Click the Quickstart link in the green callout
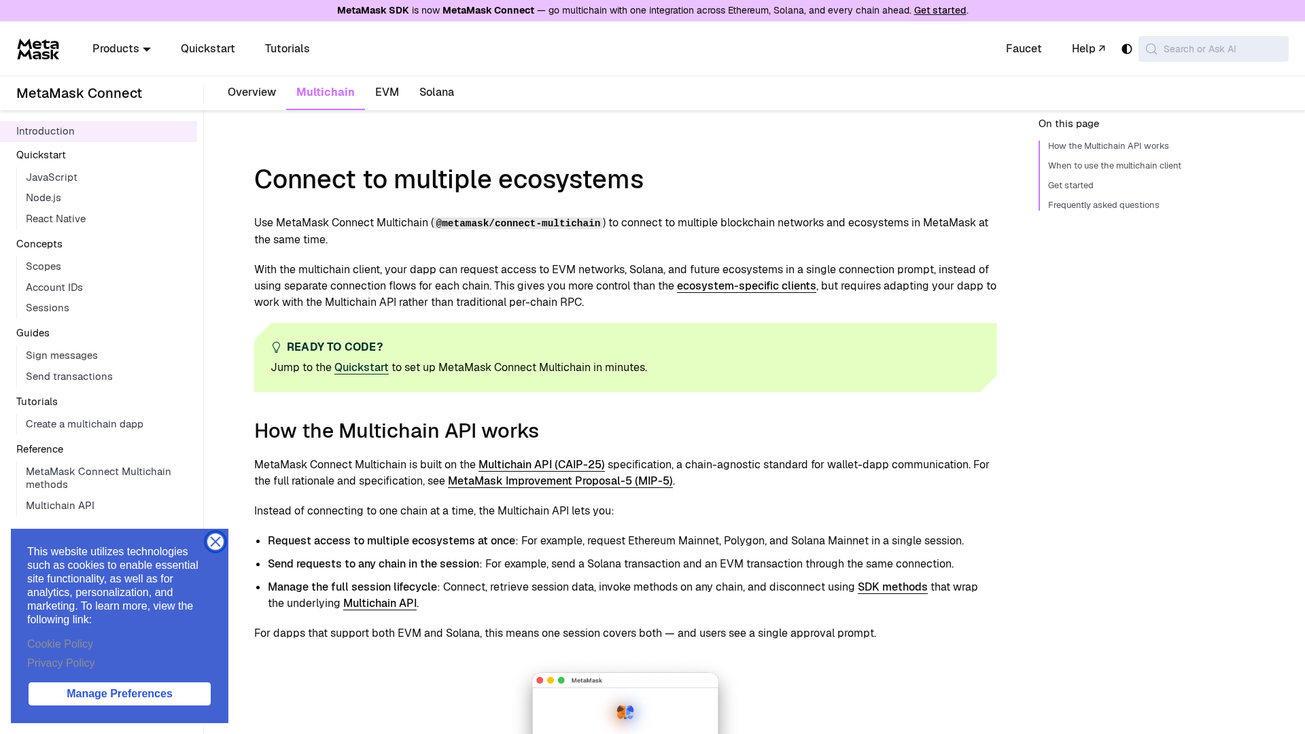Image resolution: width=1305 pixels, height=734 pixels. 362,368
